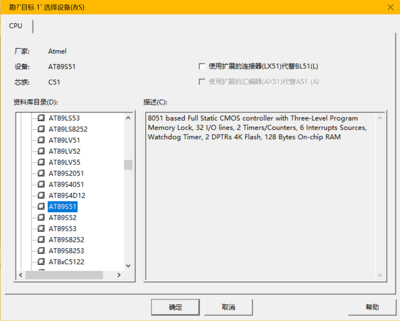Select the AT89S53 device entry
The image size is (400, 321).
pyautogui.click(x=63, y=229)
